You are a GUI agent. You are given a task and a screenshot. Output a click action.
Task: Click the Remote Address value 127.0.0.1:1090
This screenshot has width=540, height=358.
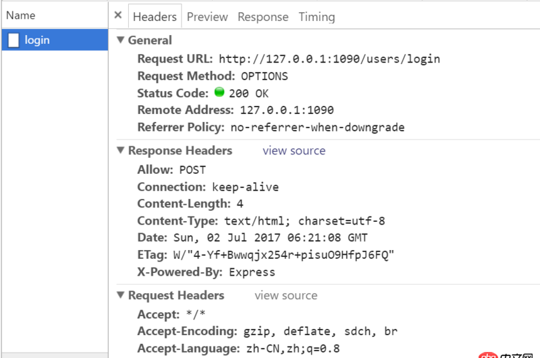[x=287, y=110]
